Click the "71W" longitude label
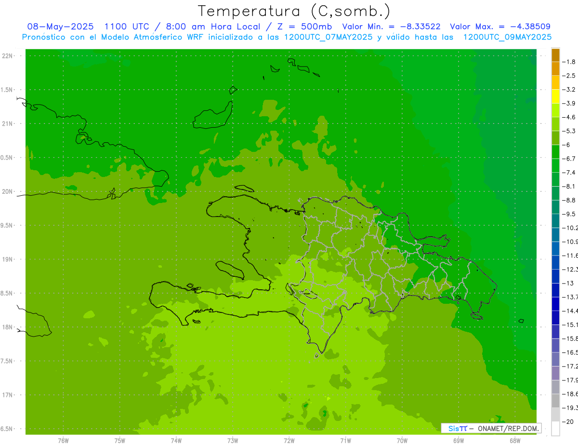This screenshot has height=447, width=578. (345, 441)
